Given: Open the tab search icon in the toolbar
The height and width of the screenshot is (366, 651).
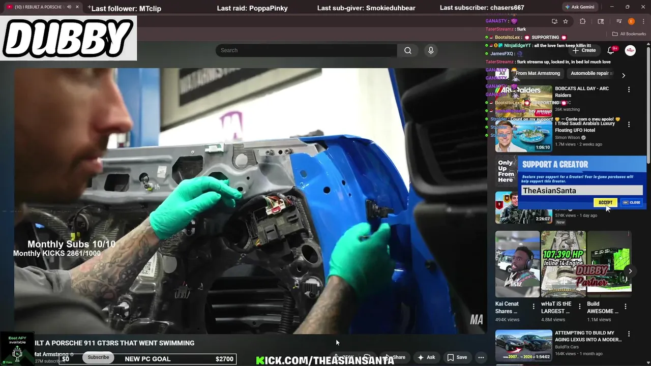Looking at the screenshot, I should (601, 21).
